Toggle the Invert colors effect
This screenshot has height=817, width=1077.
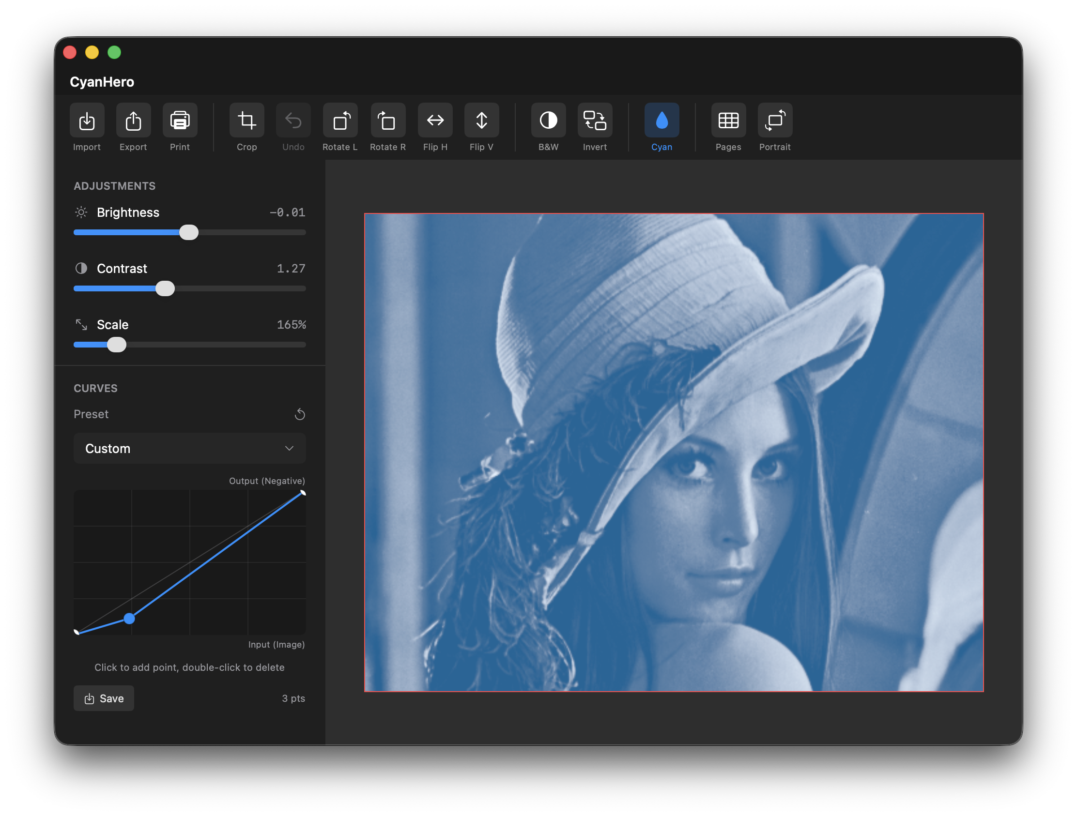click(595, 121)
